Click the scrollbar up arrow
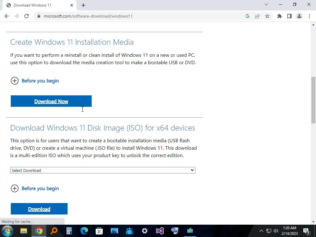Viewport: 316px width, 237px height. click(x=313, y=25)
